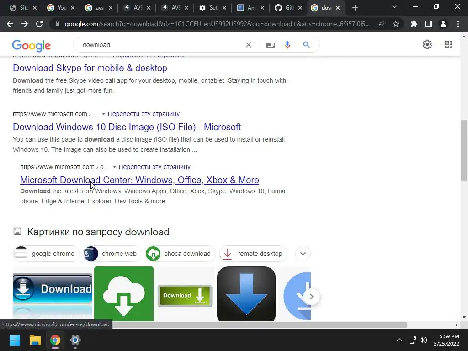Click the horizontal scrollbar thumb

click(260, 325)
